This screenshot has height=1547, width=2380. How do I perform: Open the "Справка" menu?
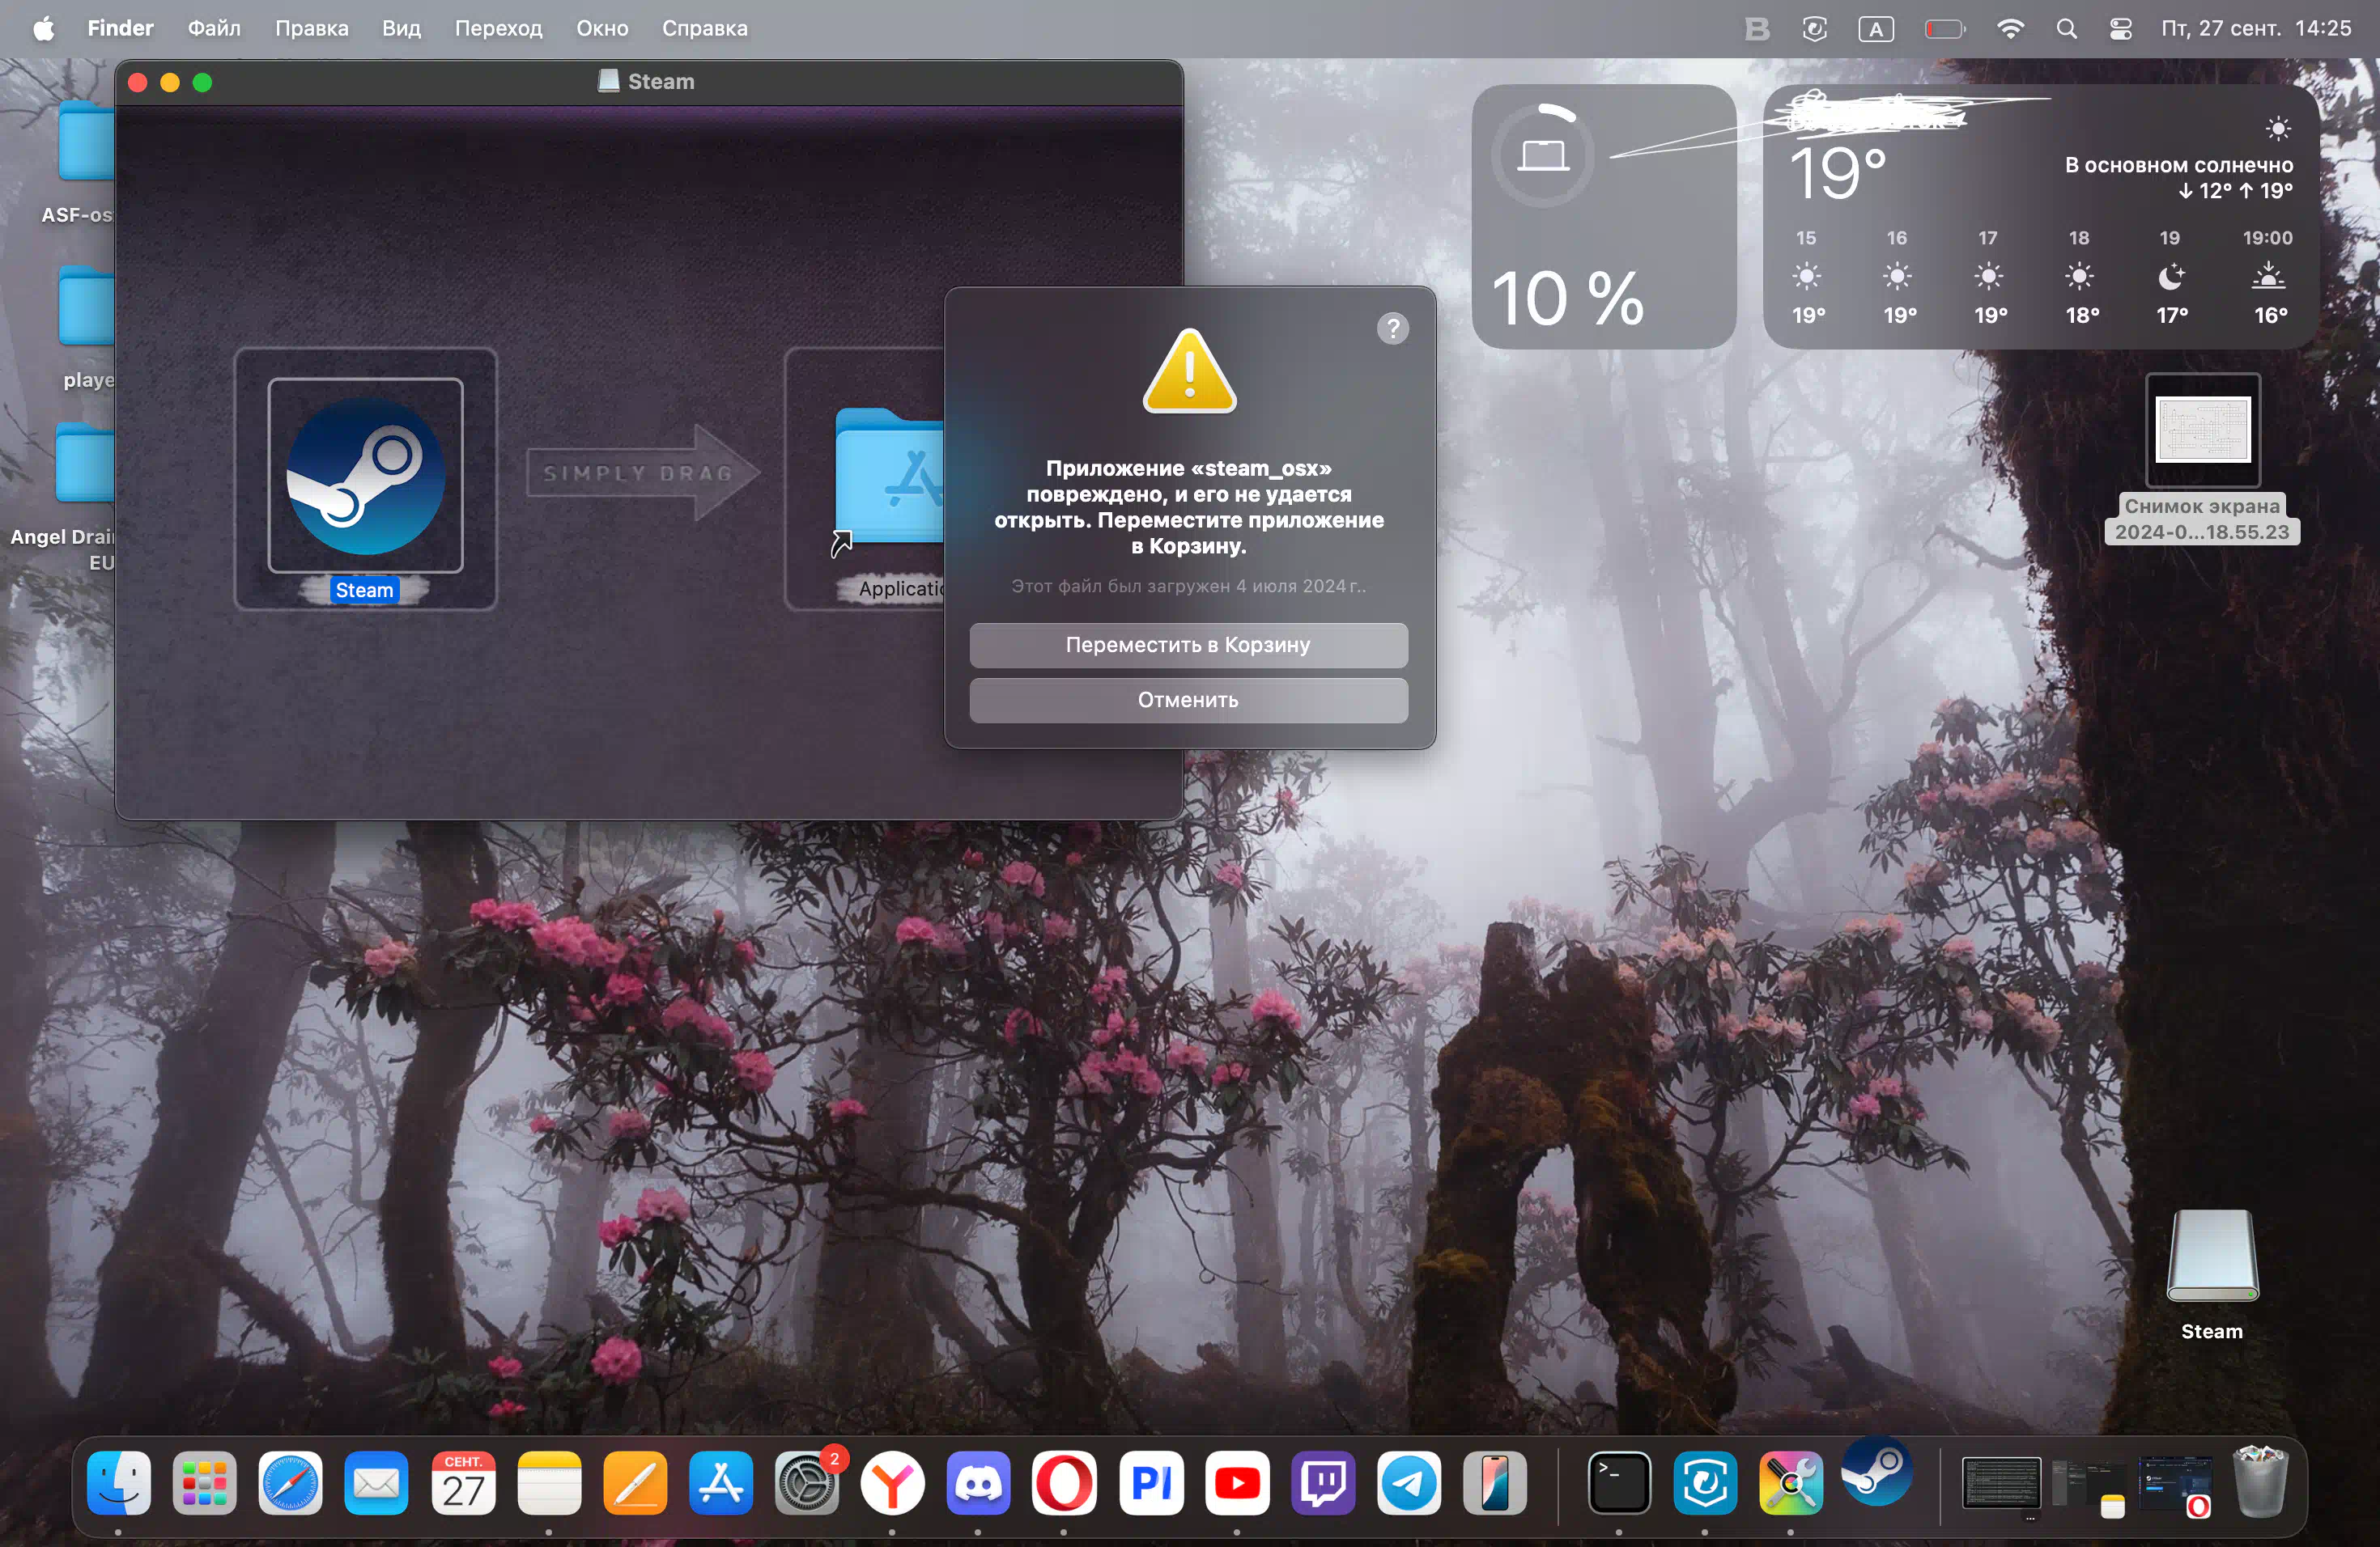704,28
